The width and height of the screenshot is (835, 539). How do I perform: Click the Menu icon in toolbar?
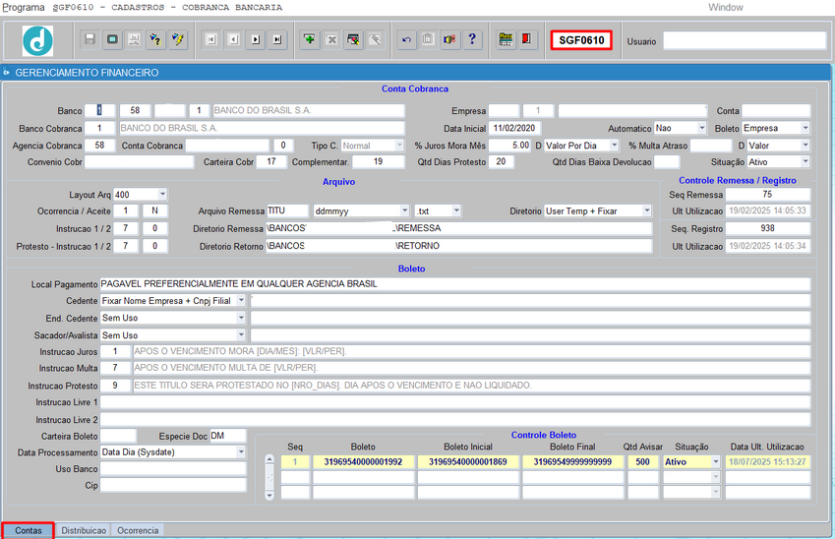click(x=506, y=39)
